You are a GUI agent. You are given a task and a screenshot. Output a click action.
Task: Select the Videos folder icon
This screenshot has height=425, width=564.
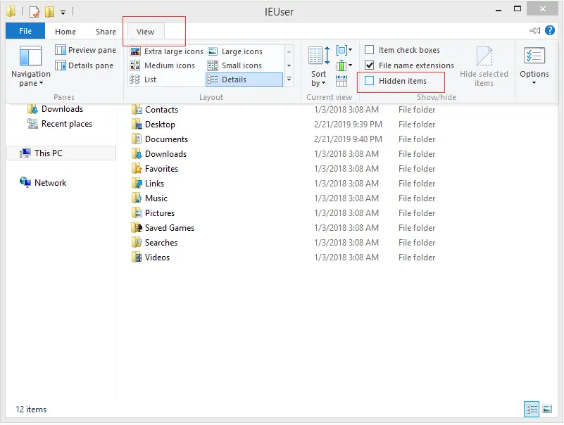(137, 257)
